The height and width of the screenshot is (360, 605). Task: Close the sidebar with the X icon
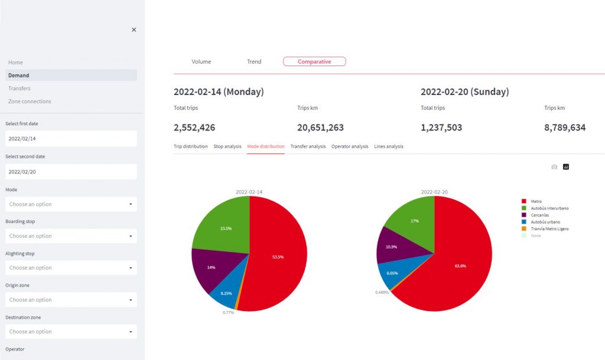pos(134,30)
